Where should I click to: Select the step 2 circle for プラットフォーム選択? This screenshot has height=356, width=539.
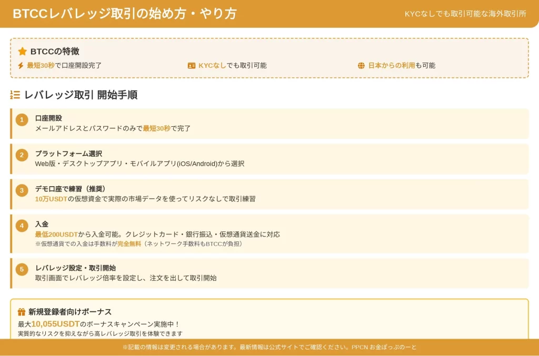[x=22, y=155]
